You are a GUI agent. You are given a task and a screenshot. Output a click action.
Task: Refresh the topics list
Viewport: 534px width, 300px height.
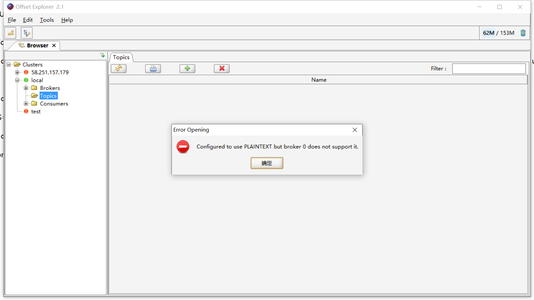click(x=119, y=68)
